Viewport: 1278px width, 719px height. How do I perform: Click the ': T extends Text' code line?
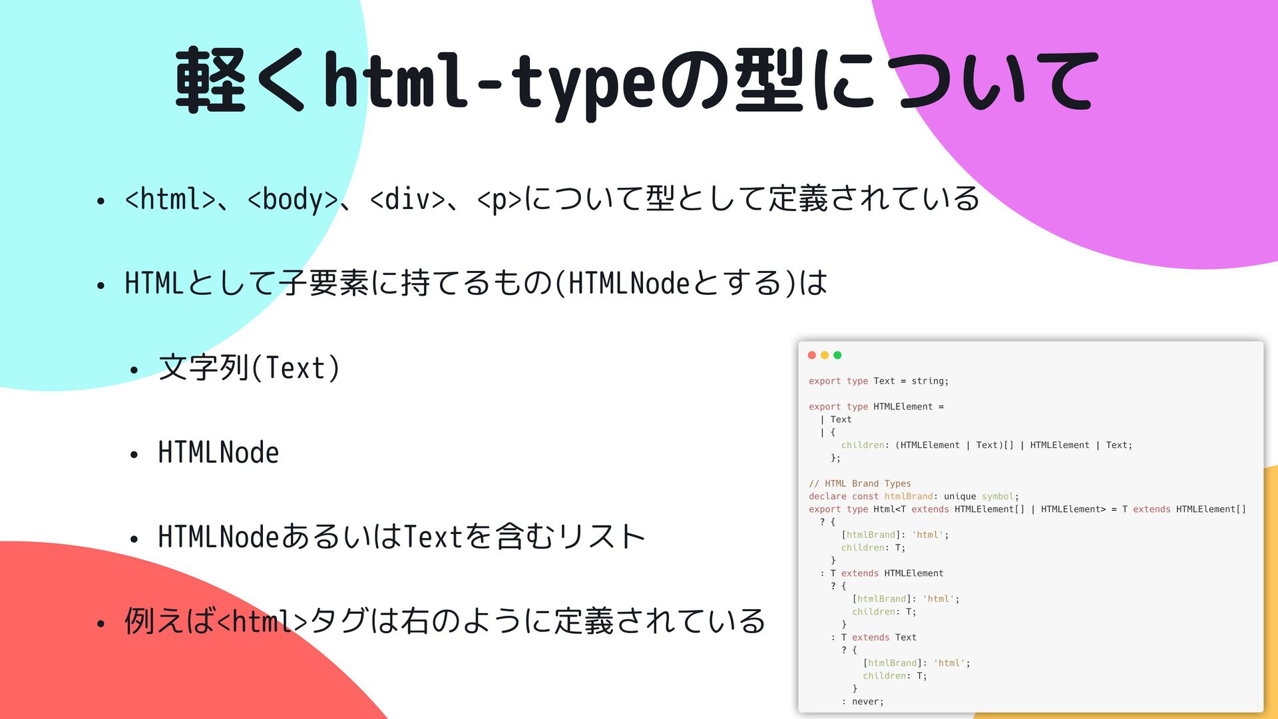click(x=873, y=638)
